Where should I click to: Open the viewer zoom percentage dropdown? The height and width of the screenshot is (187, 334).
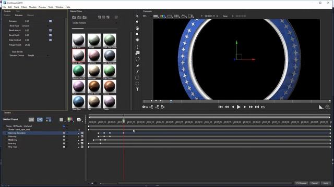pyautogui.click(x=147, y=16)
